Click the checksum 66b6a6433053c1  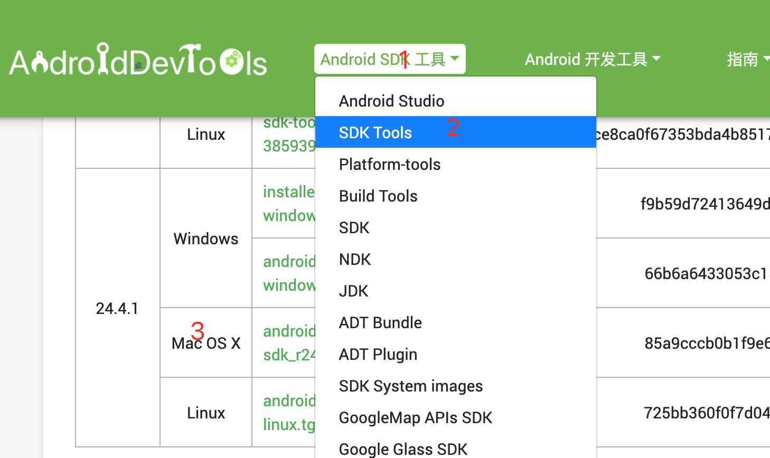tap(707, 273)
